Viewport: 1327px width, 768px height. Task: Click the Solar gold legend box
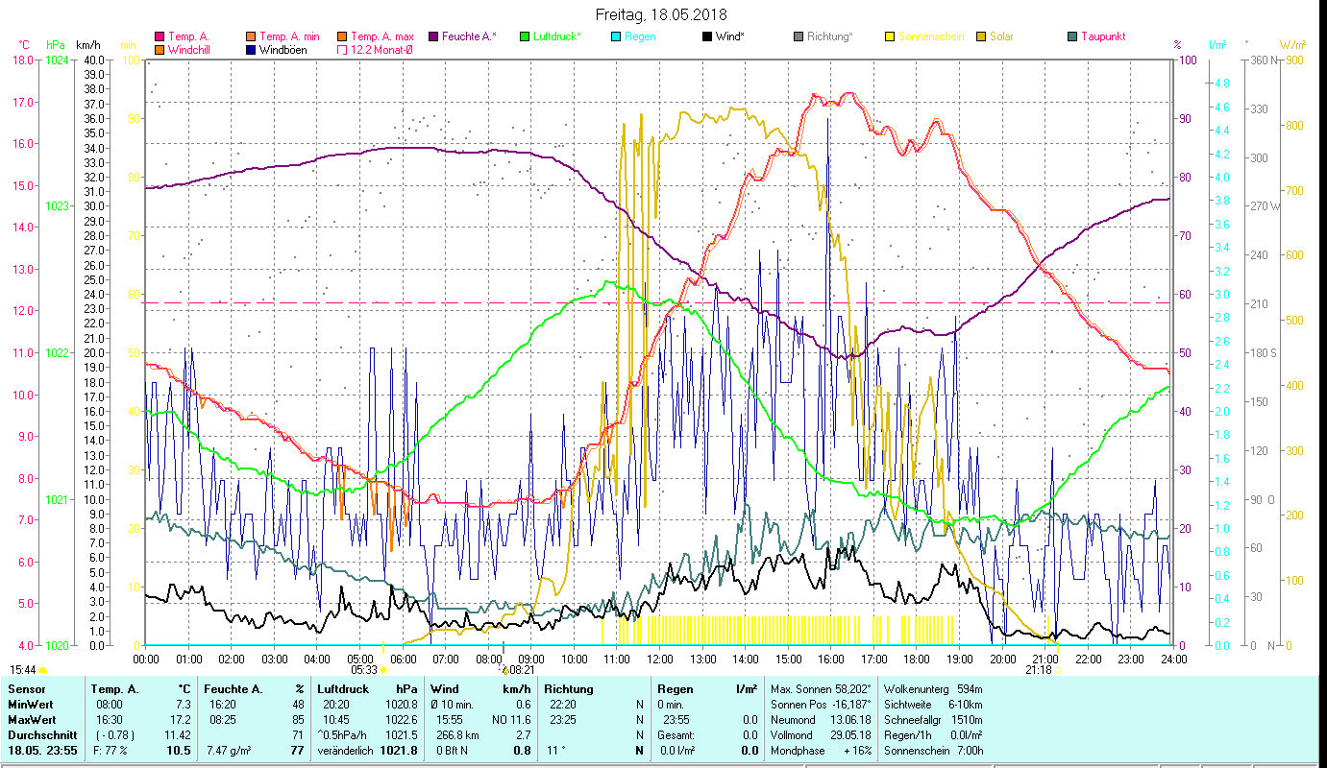[981, 36]
